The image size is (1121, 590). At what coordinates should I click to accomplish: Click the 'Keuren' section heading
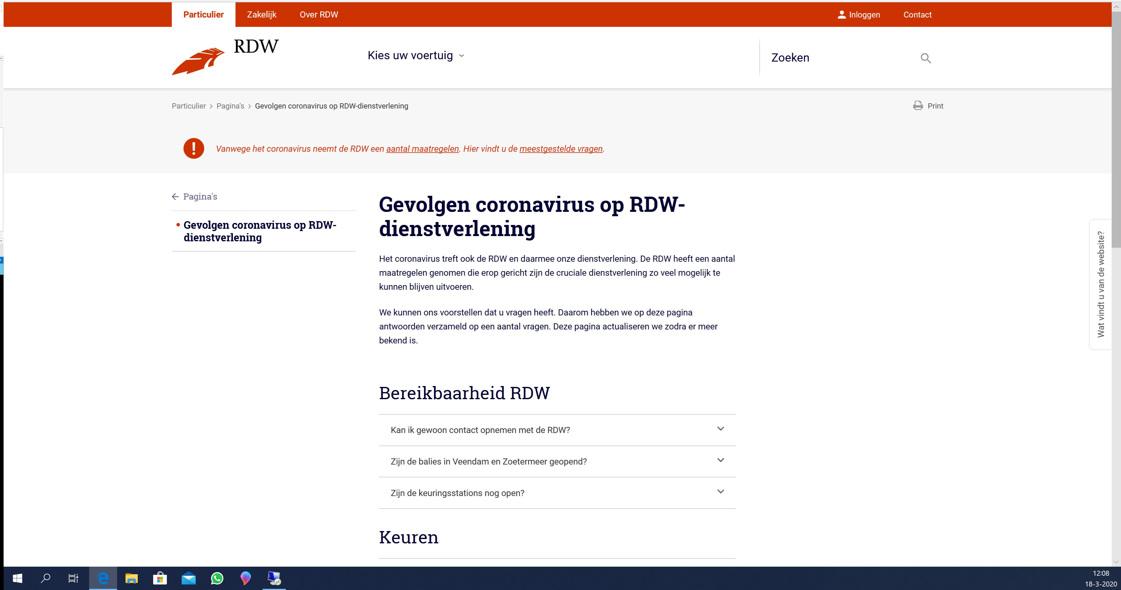(408, 537)
